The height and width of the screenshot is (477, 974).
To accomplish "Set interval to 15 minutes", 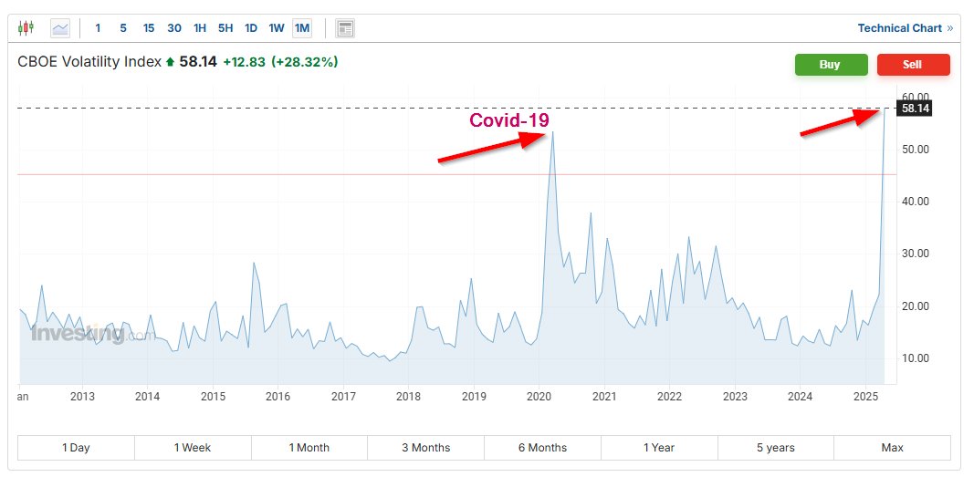I will tap(149, 28).
